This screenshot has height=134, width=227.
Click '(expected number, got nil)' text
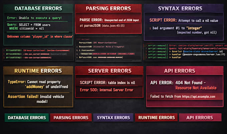coord(197,32)
